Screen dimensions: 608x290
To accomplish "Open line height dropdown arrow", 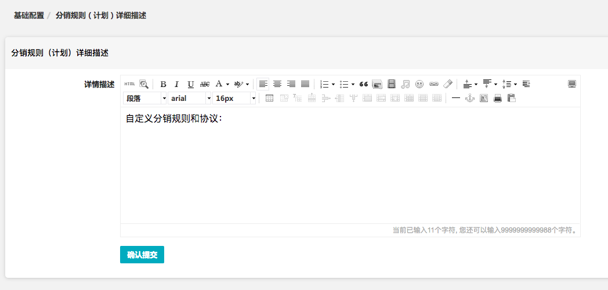I will tap(515, 84).
